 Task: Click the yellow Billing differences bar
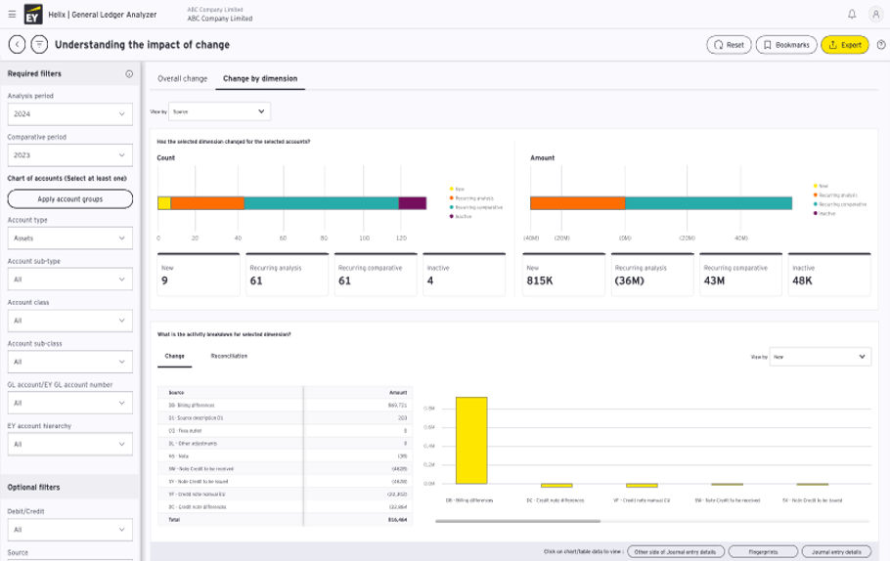471,440
